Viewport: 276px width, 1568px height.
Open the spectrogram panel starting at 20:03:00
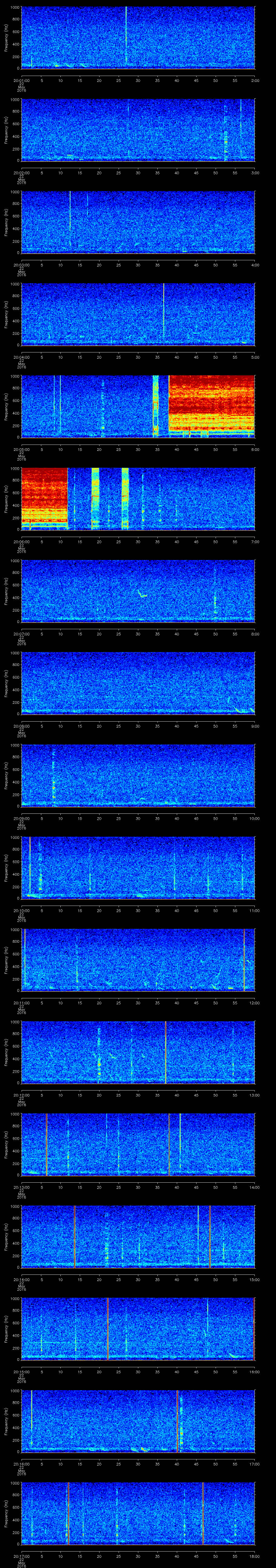138,222
